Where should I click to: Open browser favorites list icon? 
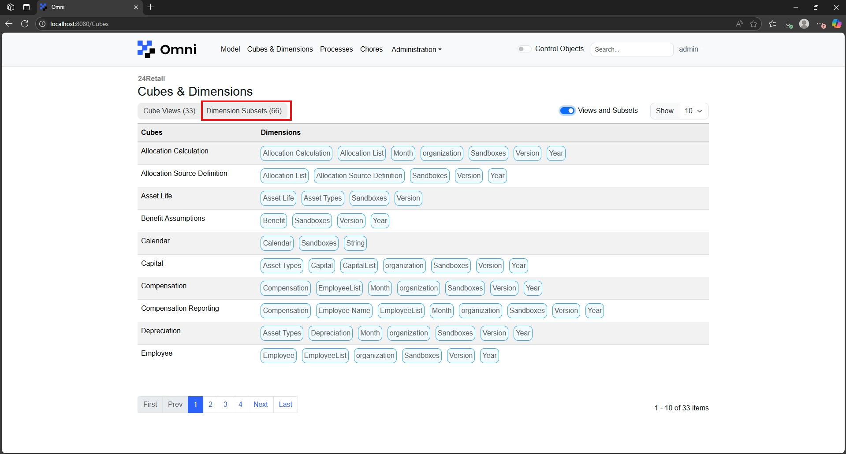point(772,24)
